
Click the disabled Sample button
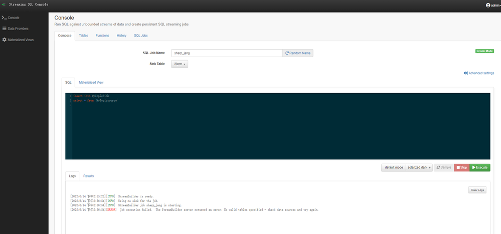click(x=444, y=167)
